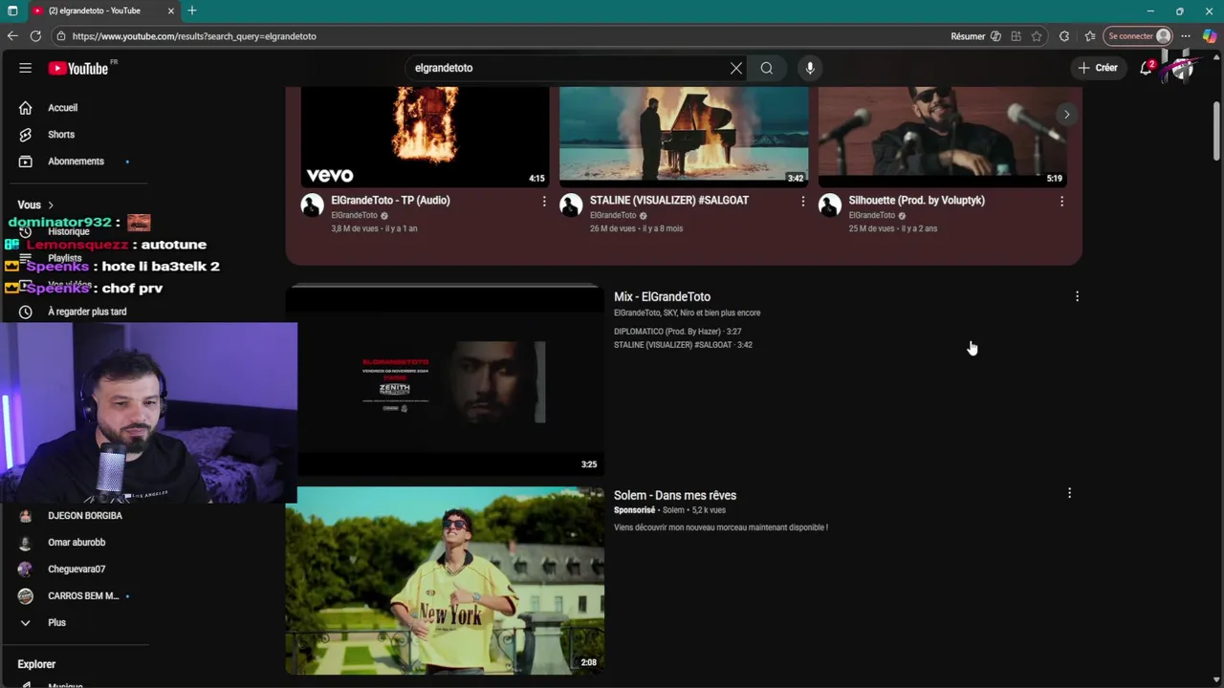Open browser settings three-dot menu
This screenshot has height=688, width=1224.
(x=1186, y=36)
